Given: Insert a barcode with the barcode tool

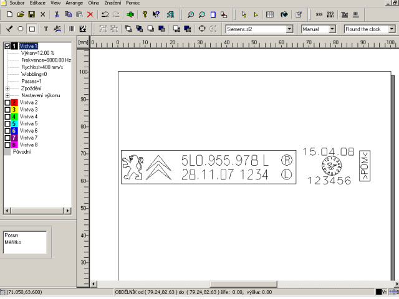Looking at the screenshot, I should pyautogui.click(x=72, y=29).
